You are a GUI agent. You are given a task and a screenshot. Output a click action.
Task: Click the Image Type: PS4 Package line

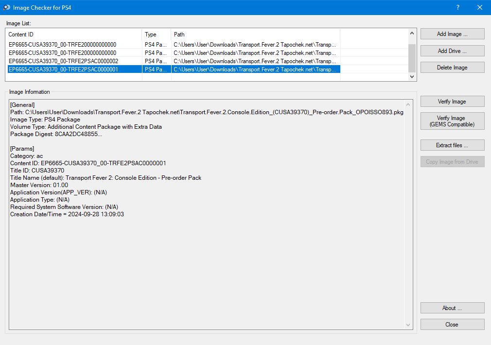tap(45, 120)
